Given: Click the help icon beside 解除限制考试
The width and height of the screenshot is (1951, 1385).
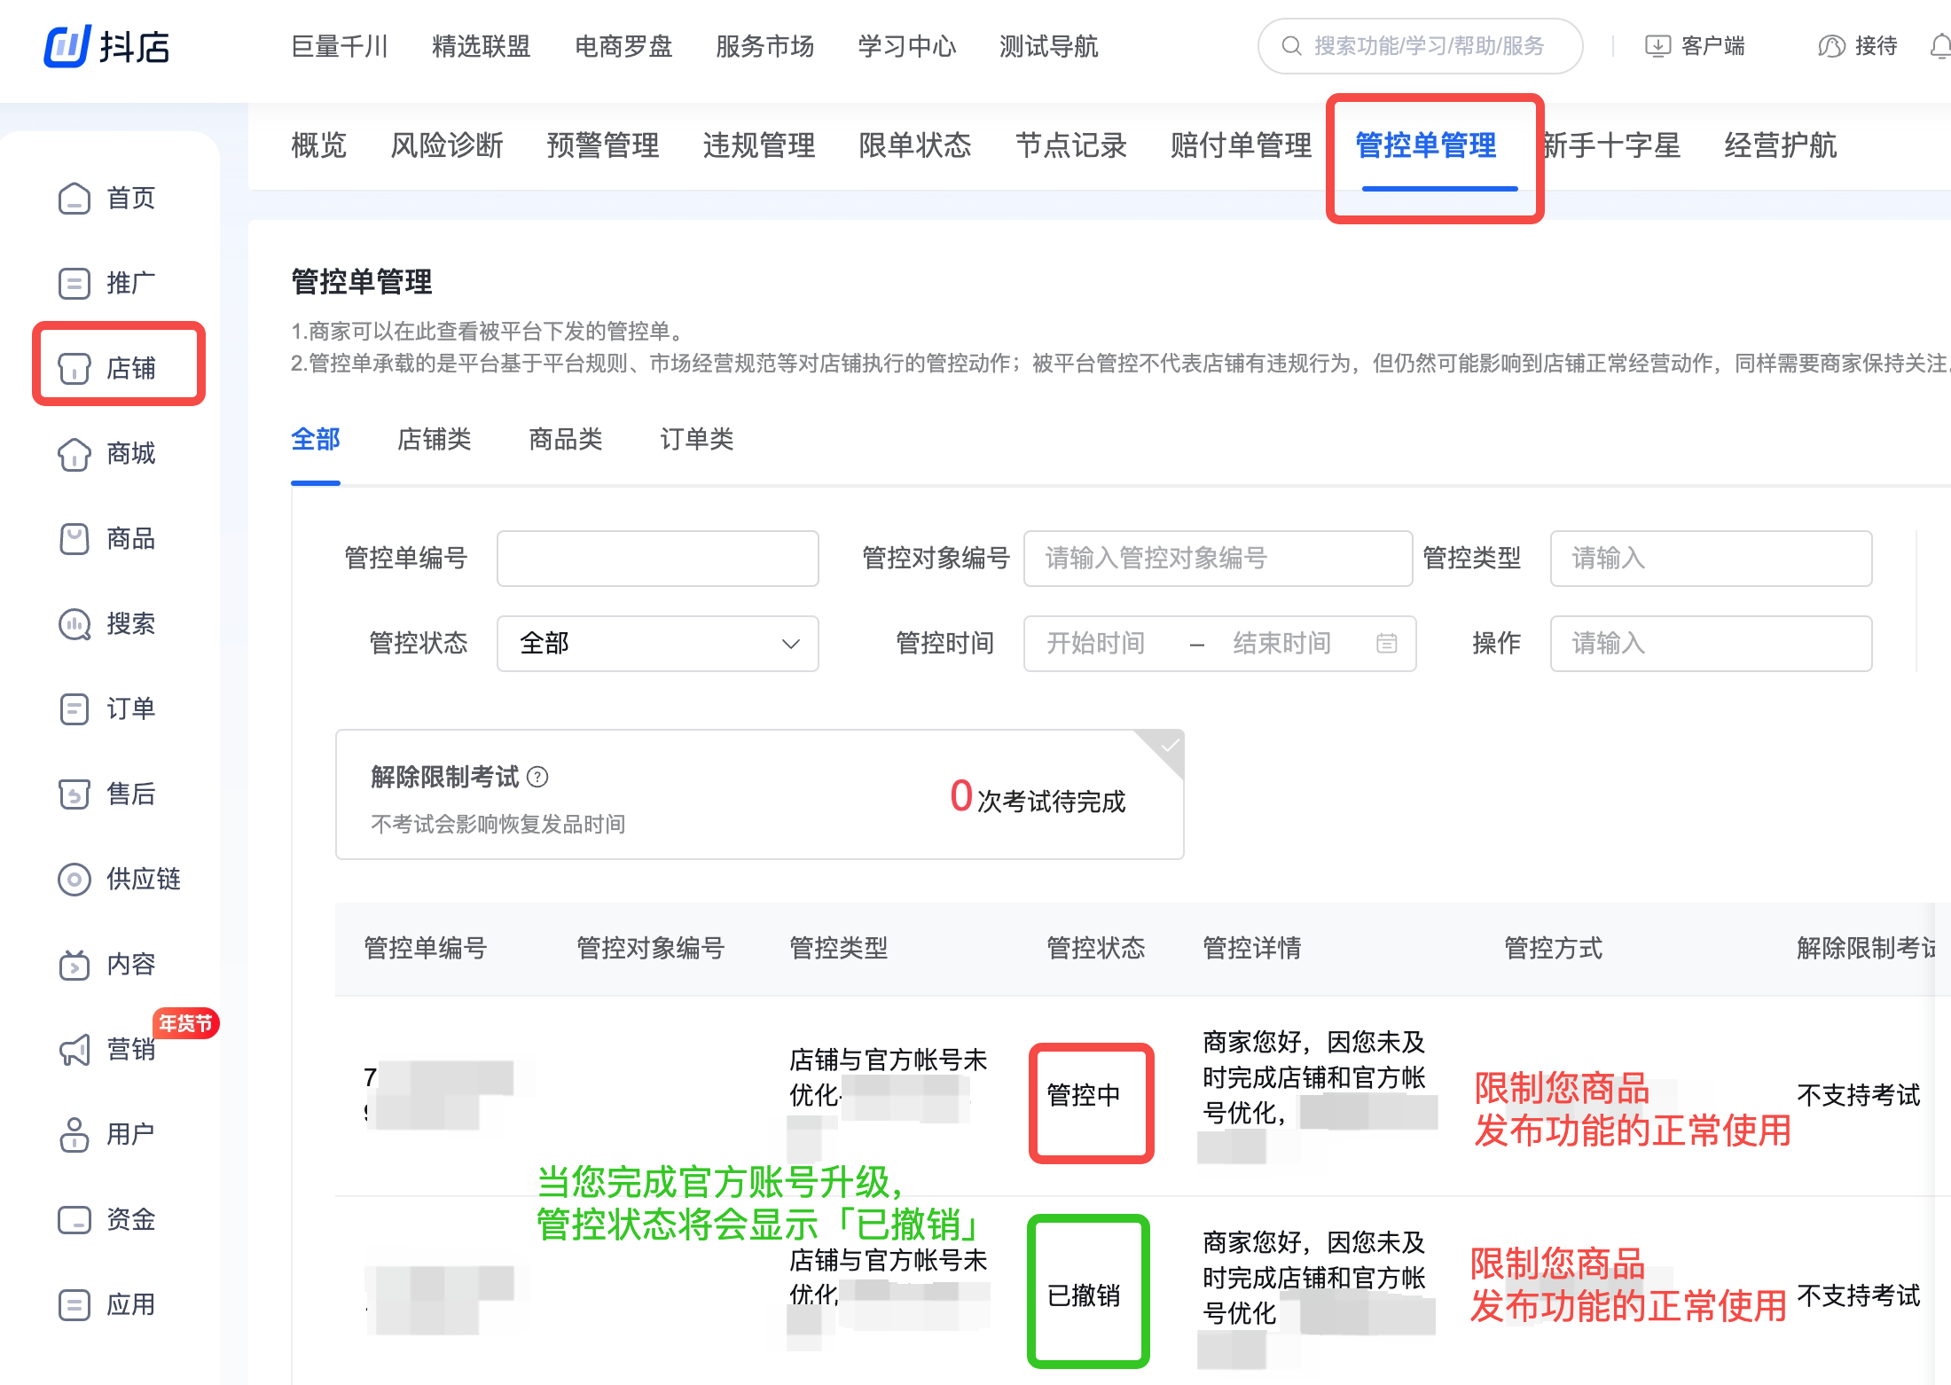Looking at the screenshot, I should pyautogui.click(x=537, y=778).
